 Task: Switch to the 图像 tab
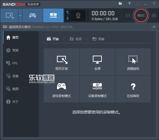(98, 39)
